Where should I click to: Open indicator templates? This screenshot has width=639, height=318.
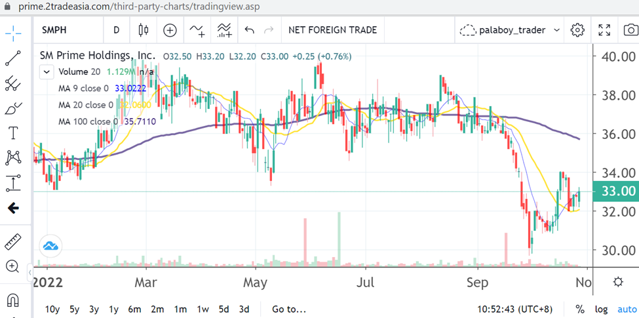pyautogui.click(x=225, y=30)
